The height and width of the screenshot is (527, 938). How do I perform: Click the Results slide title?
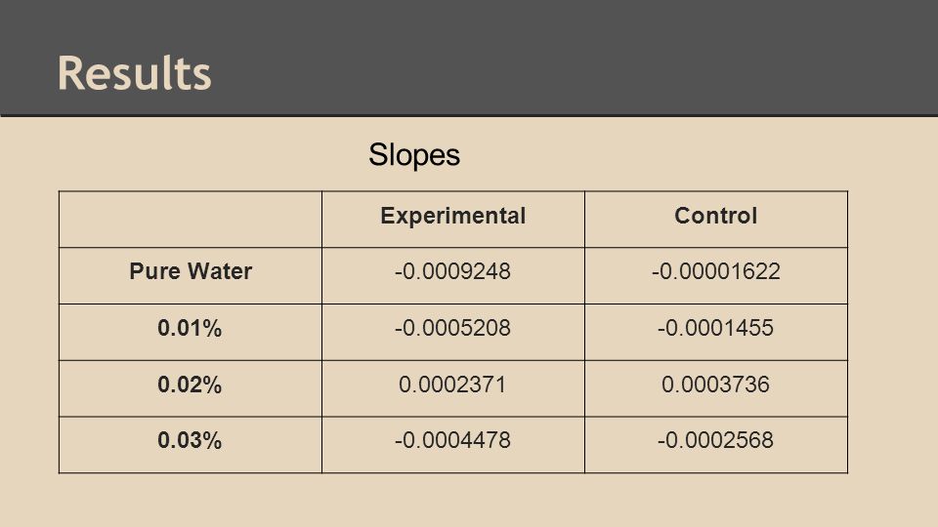tap(135, 73)
